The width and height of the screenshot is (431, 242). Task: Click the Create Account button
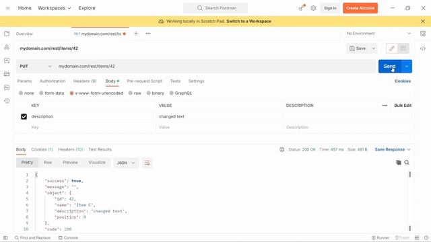(360, 8)
